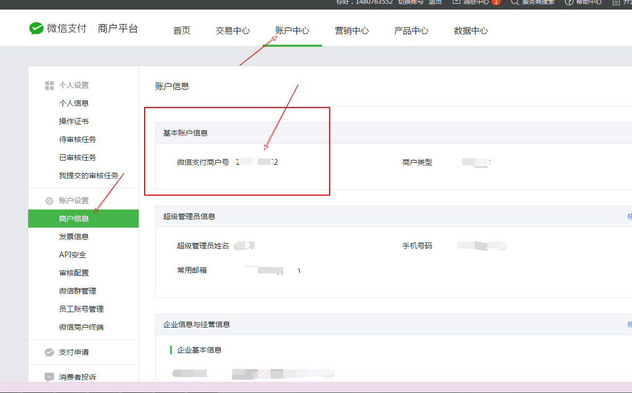632x393 pixels.
Task: Click the 帮助中心 question mark icon
Action: (x=569, y=2)
